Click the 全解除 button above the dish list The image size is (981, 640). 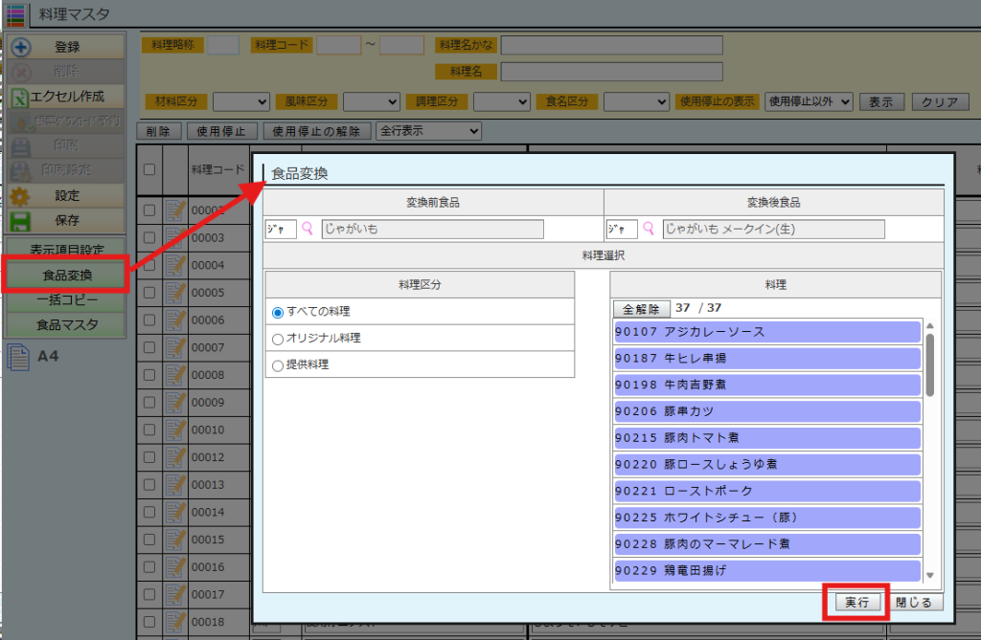642,309
